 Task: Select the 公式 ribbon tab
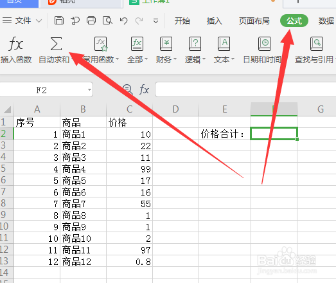pos(294,21)
